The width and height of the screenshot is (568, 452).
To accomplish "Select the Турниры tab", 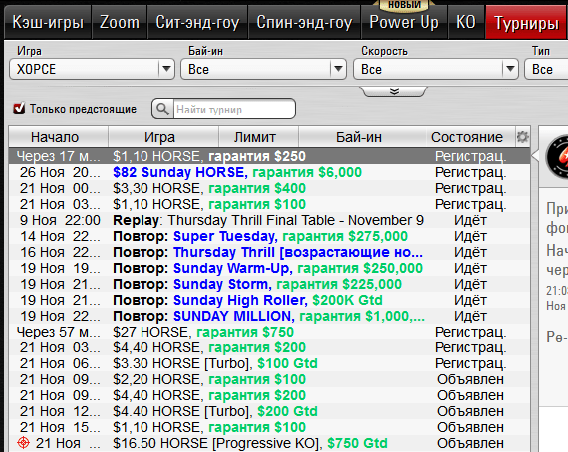I will (526, 22).
